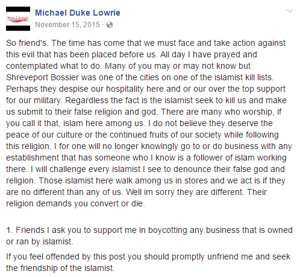Click the words "Shreveport Bossier" in the post
The height and width of the screenshot is (277, 300).
point(42,77)
